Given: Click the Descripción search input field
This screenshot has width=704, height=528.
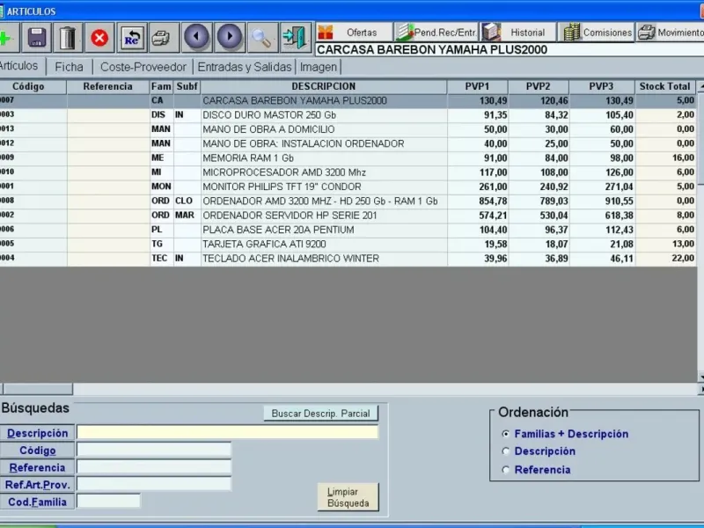Looking at the screenshot, I should tap(227, 432).
